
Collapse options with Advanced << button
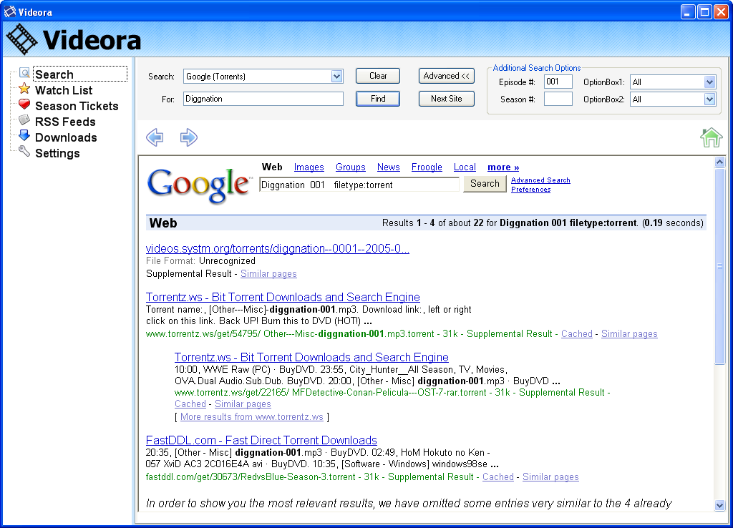pyautogui.click(x=447, y=76)
